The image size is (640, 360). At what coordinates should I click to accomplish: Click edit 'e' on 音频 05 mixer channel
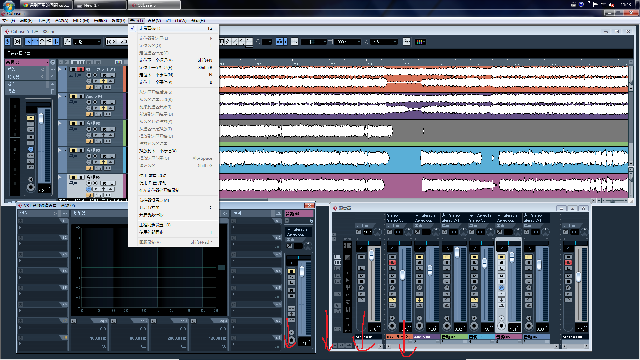tap(502, 288)
